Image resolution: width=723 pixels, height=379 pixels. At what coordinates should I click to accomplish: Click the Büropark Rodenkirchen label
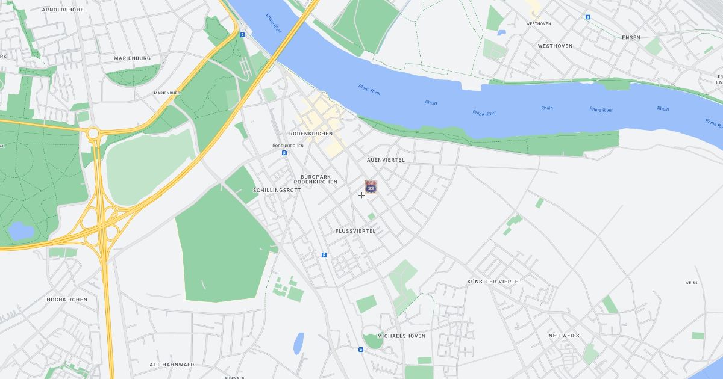[319, 179]
